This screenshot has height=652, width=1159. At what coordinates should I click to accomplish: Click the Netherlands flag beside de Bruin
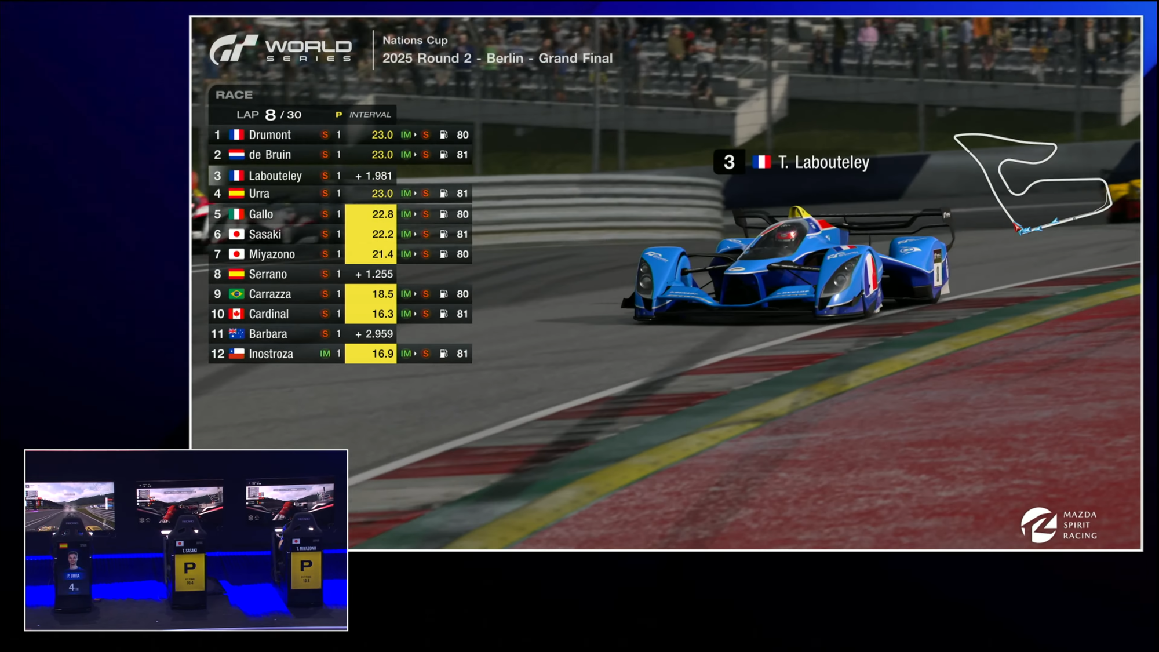tap(236, 155)
